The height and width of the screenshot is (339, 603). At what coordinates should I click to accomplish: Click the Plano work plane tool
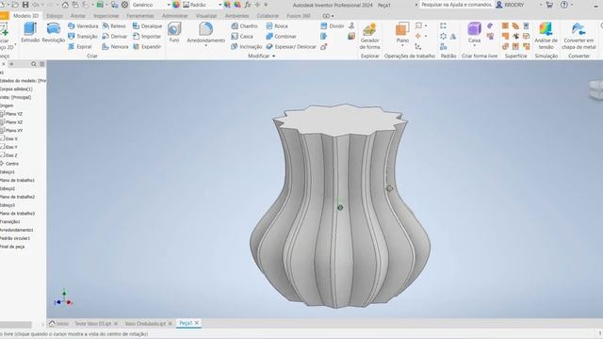[402, 32]
